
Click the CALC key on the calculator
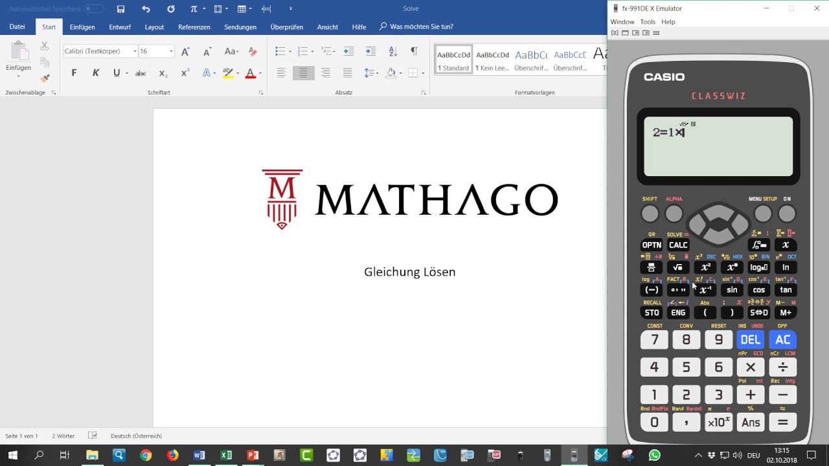click(x=678, y=245)
